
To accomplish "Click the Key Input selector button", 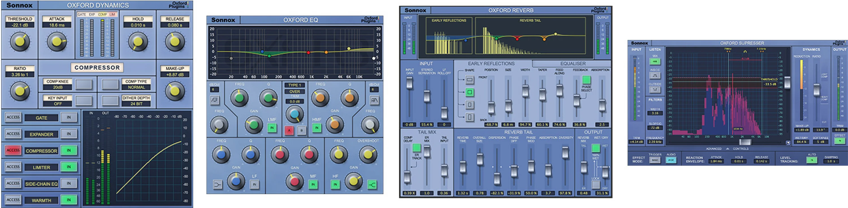I will click(84, 101).
